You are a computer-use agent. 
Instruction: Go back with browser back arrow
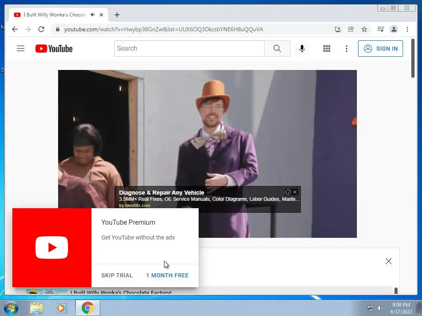15,29
